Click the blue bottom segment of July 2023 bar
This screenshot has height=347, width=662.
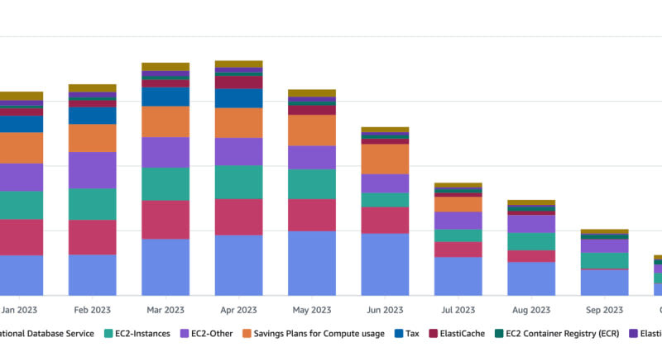click(x=458, y=275)
